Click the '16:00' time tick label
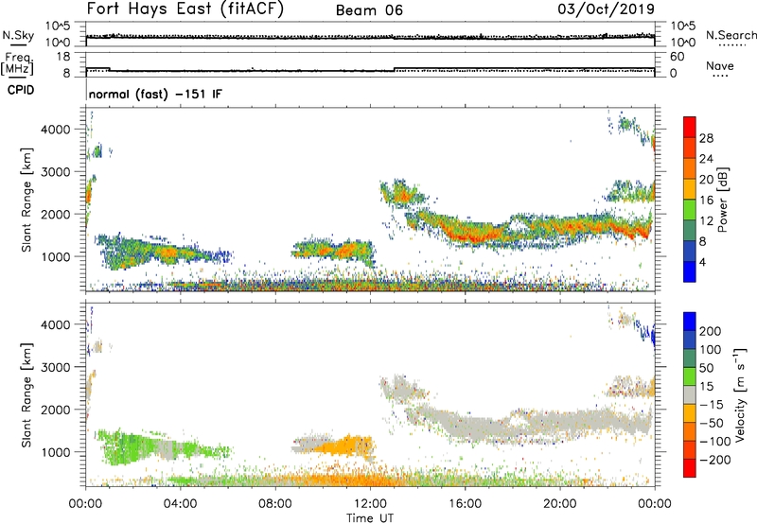The width and height of the screenshot is (757, 524). 465,504
